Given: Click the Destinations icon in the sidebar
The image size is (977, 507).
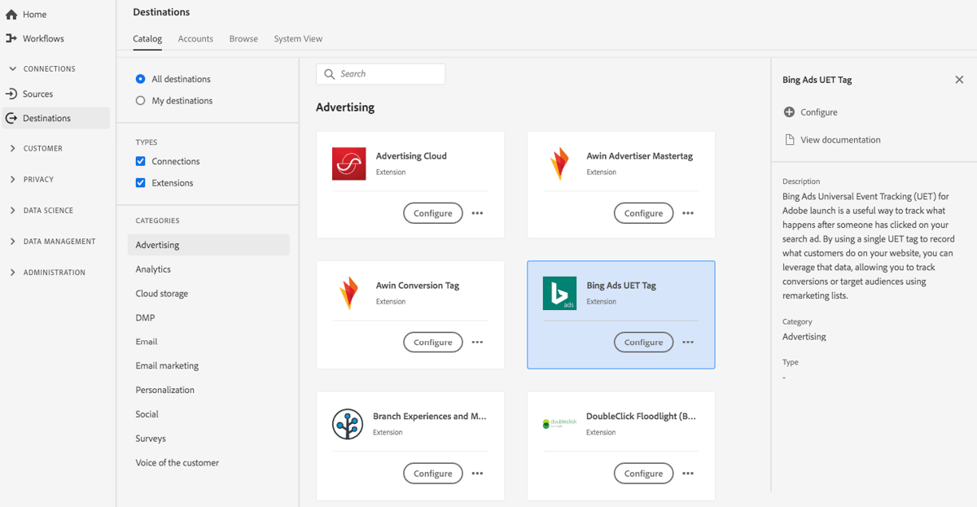Looking at the screenshot, I should [x=12, y=119].
